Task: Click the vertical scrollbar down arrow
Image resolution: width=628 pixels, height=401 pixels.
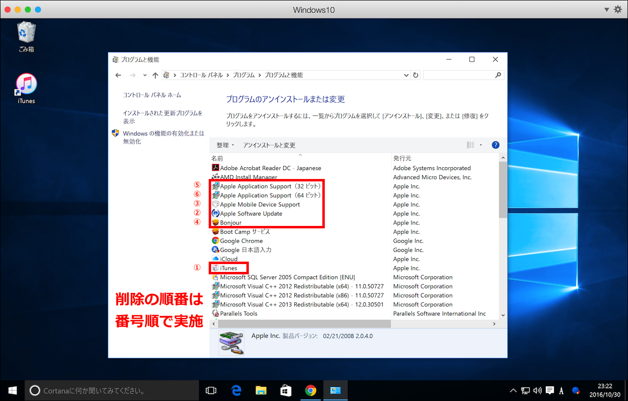Action: (503, 315)
